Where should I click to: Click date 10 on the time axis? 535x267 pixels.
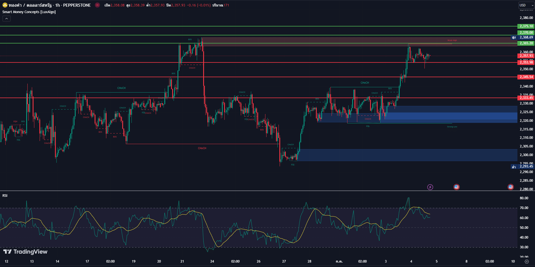pos(513,261)
